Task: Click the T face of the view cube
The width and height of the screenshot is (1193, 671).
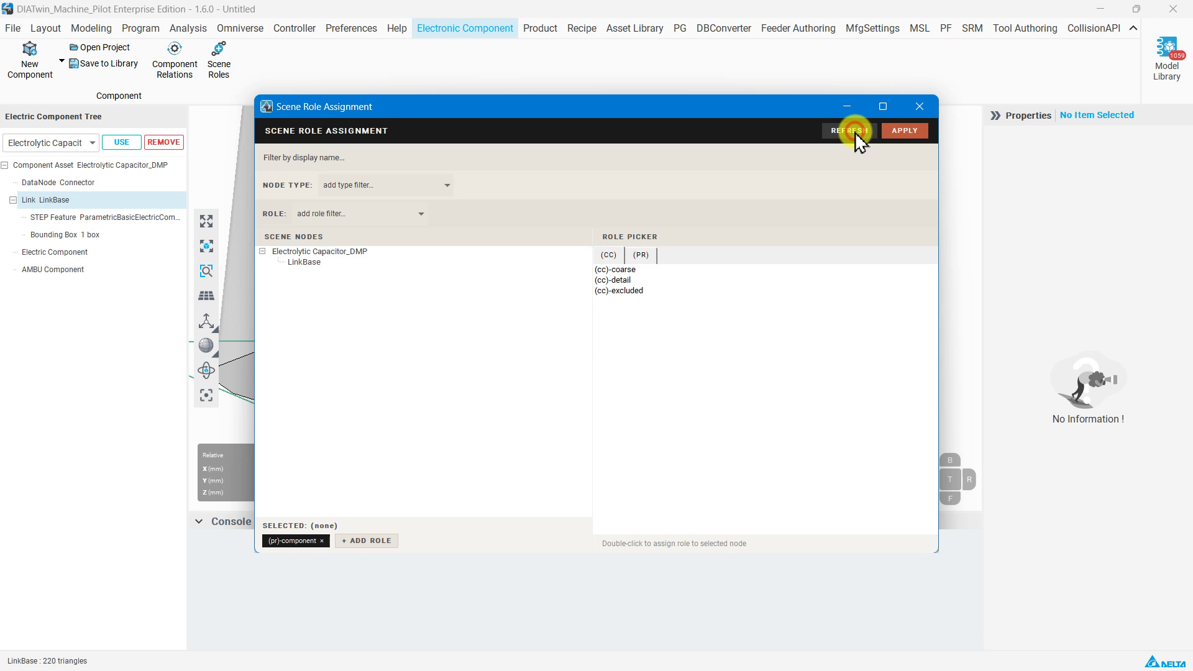Action: pos(949,480)
